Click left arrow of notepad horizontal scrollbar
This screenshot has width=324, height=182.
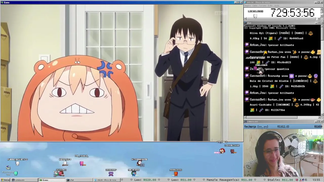coord(245,19)
